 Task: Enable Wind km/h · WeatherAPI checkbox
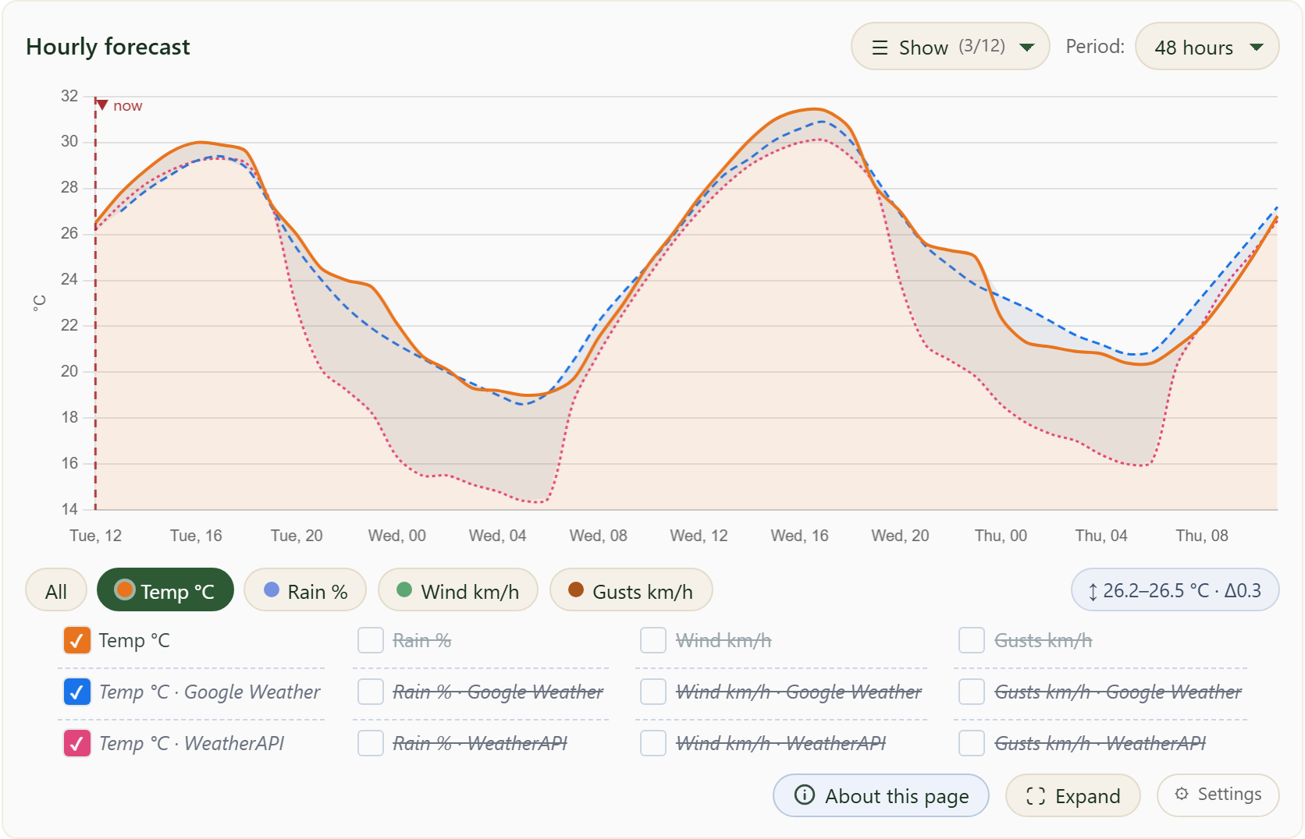653,743
